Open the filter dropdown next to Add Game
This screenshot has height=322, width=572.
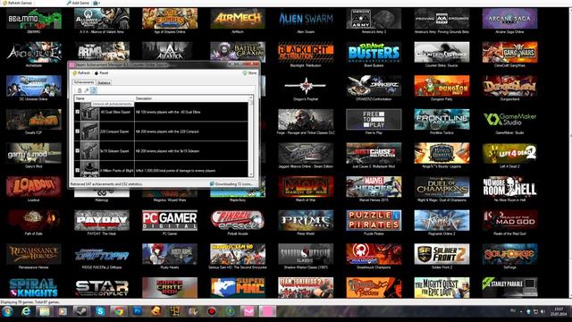tap(96, 3)
